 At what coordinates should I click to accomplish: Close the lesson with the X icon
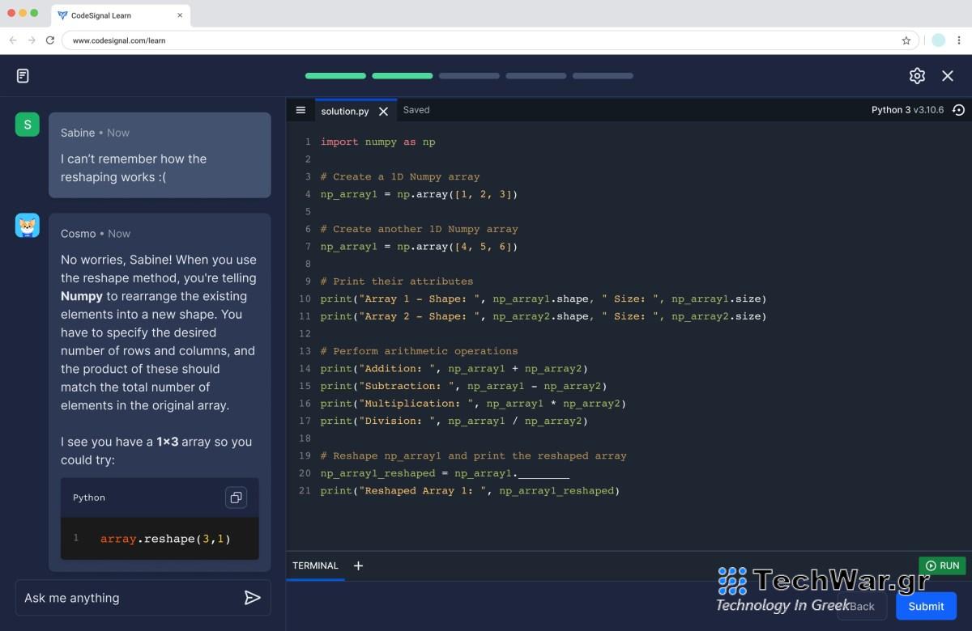coord(948,76)
